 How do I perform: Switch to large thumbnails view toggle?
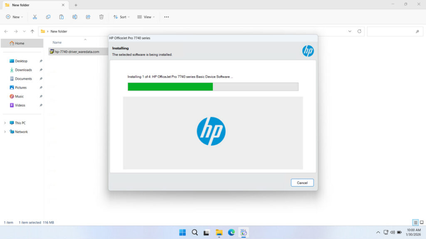(x=421, y=222)
